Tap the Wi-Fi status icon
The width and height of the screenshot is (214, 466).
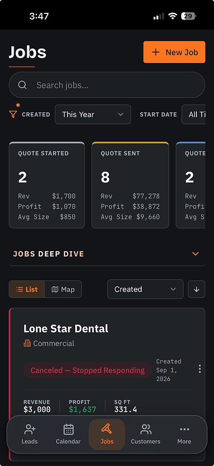(x=172, y=16)
